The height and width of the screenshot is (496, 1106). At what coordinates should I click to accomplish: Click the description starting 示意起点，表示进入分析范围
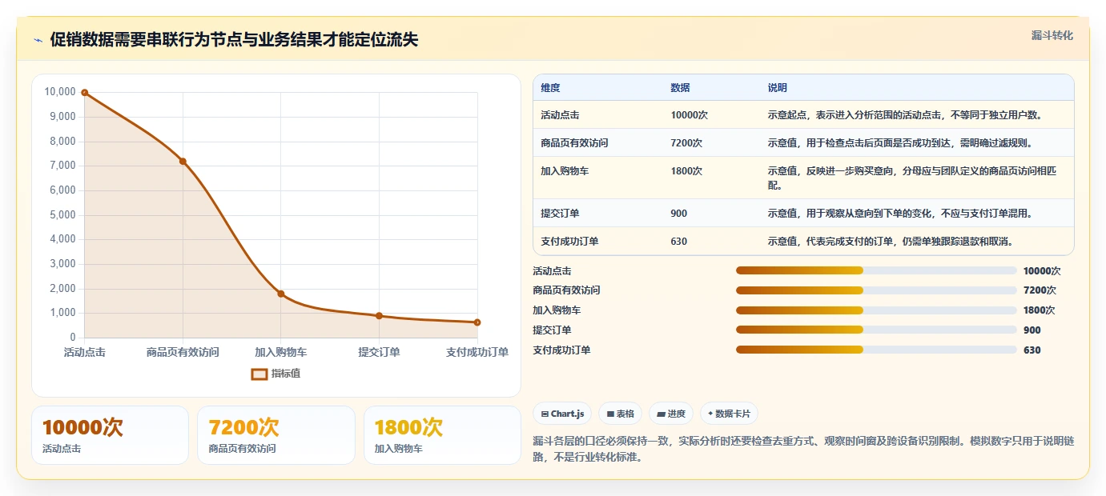pyautogui.click(x=905, y=115)
